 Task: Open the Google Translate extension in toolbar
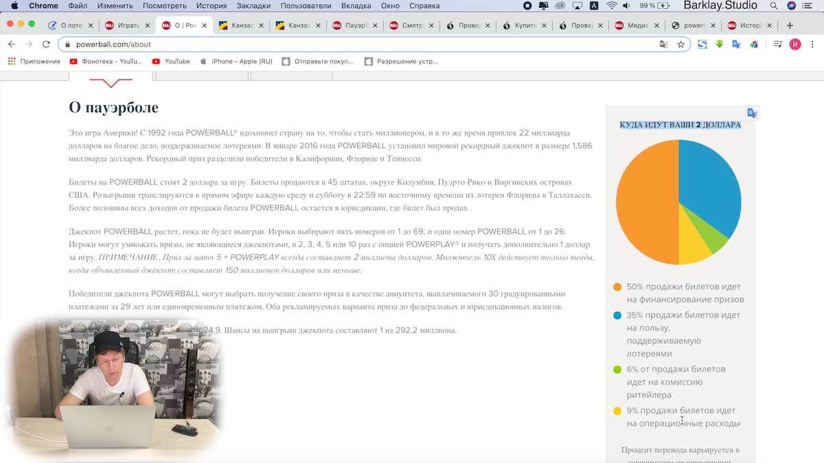coord(736,44)
